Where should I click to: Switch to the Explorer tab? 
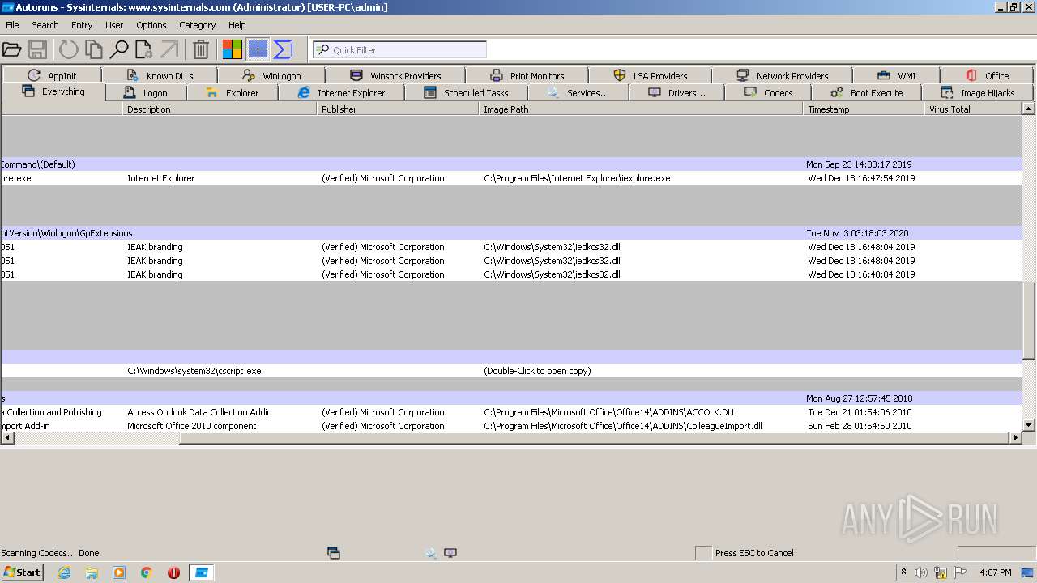click(x=233, y=92)
